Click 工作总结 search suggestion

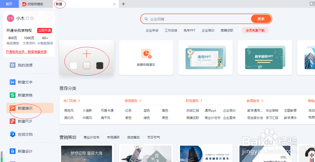click(x=171, y=31)
